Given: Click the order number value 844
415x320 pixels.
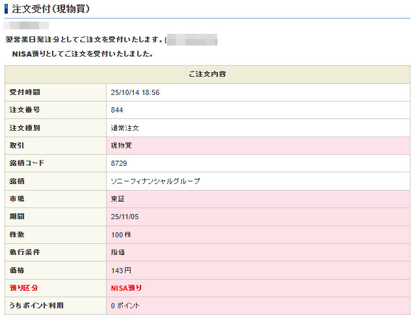Looking at the screenshot, I should click(x=117, y=110).
